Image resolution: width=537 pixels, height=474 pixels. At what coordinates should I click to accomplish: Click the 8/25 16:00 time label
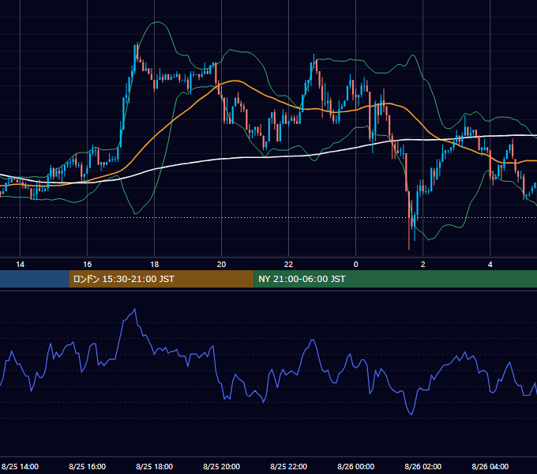(88, 466)
